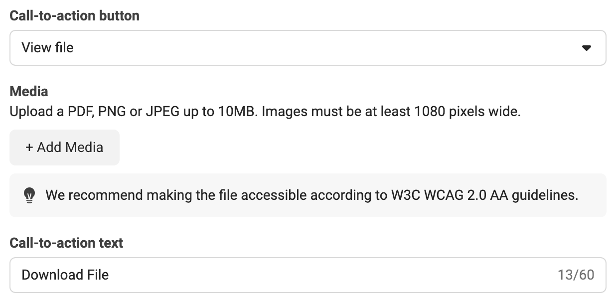Screen dimensions: 616x304
Task: Focus the Call-to-action text input field
Action: pyautogui.click(x=308, y=275)
